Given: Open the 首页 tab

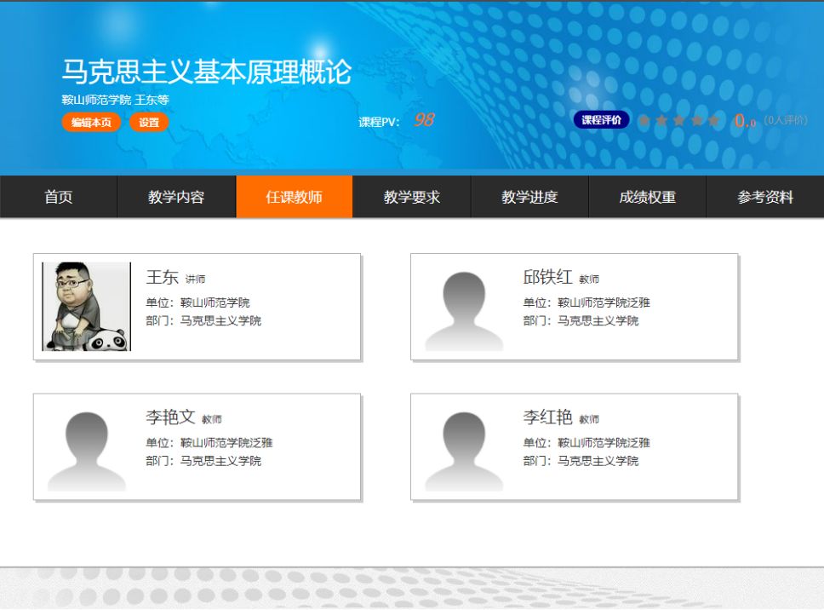Looking at the screenshot, I should (x=59, y=197).
